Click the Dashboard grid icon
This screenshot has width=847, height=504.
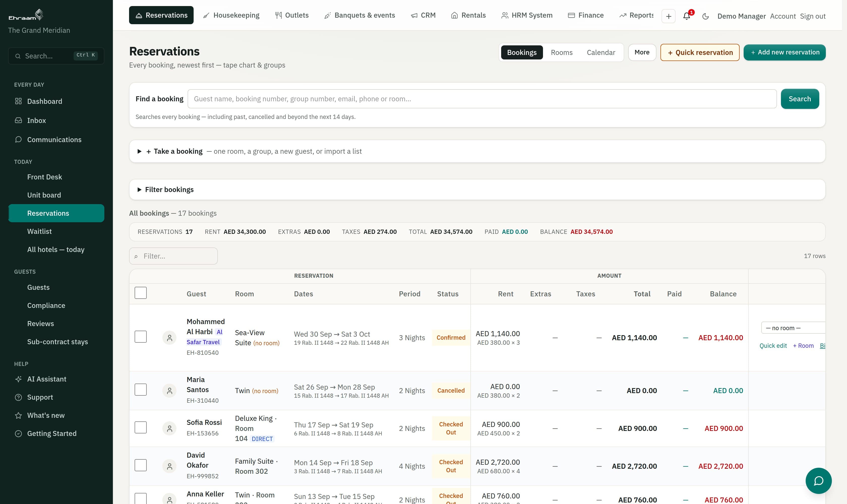18,101
